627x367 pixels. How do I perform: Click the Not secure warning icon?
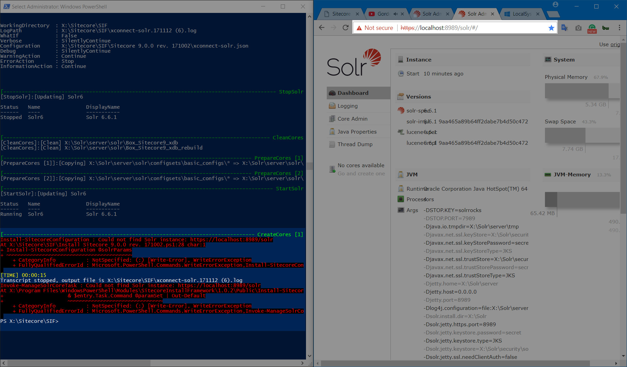pos(359,28)
